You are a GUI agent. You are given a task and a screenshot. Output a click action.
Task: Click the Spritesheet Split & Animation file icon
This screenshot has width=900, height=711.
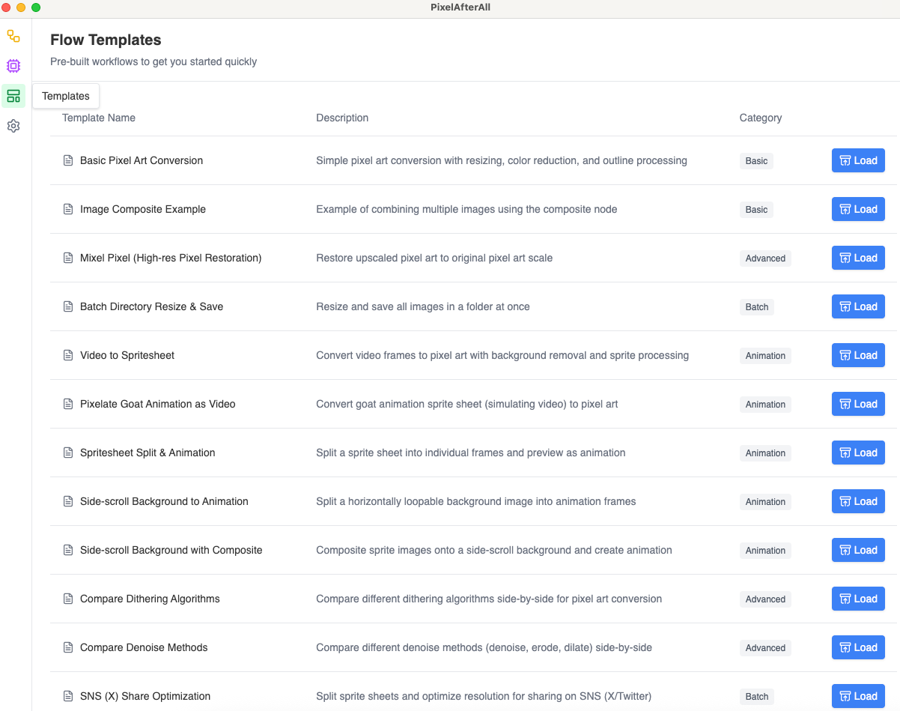pyautogui.click(x=68, y=453)
